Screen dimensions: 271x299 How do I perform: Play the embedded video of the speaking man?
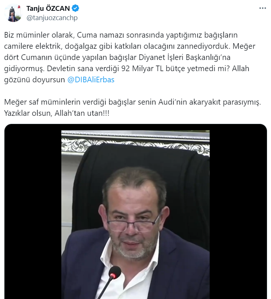pyautogui.click(x=135, y=211)
